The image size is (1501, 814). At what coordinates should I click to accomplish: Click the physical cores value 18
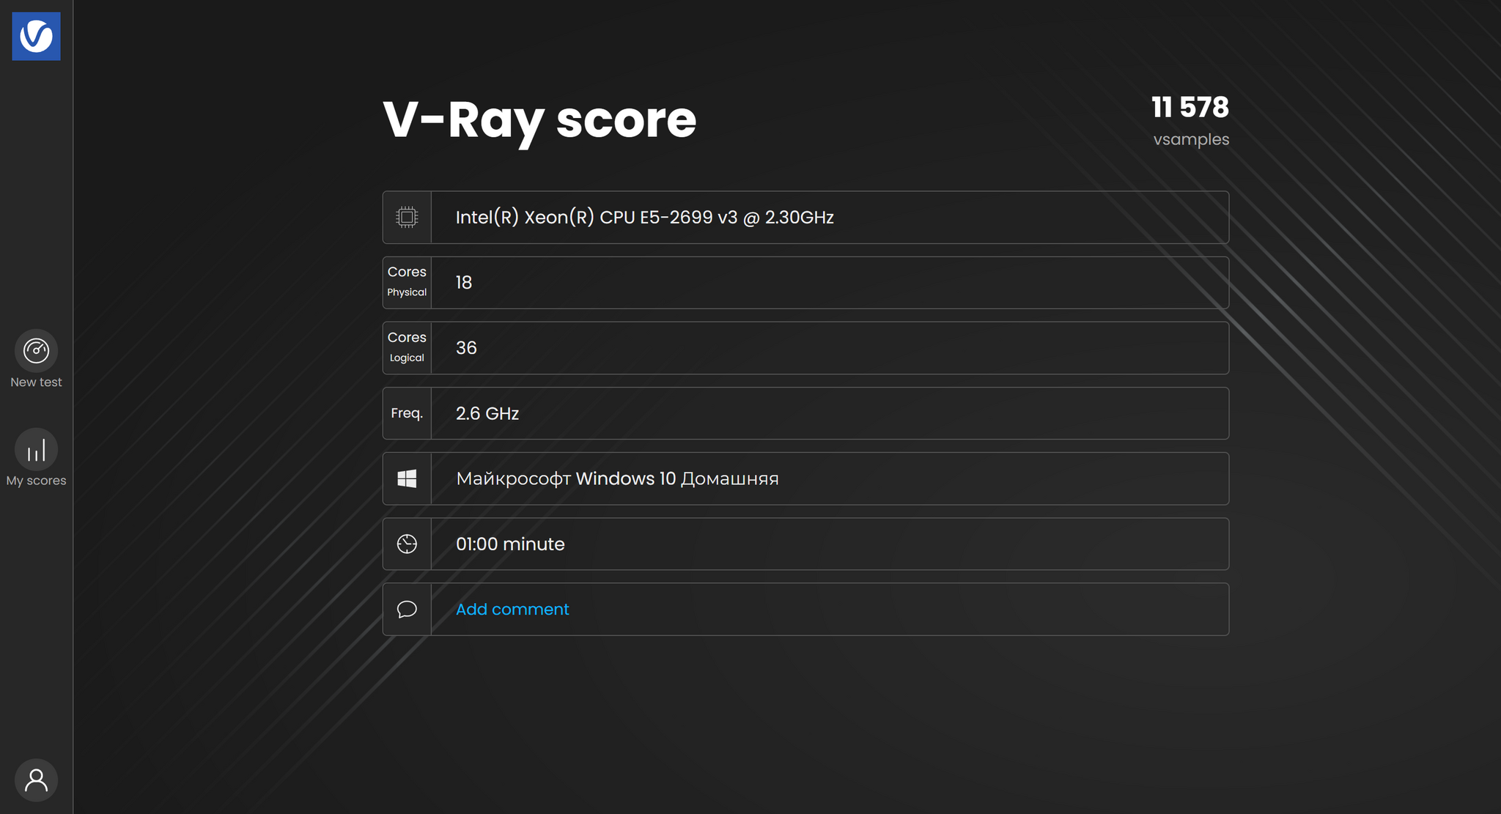pos(464,283)
